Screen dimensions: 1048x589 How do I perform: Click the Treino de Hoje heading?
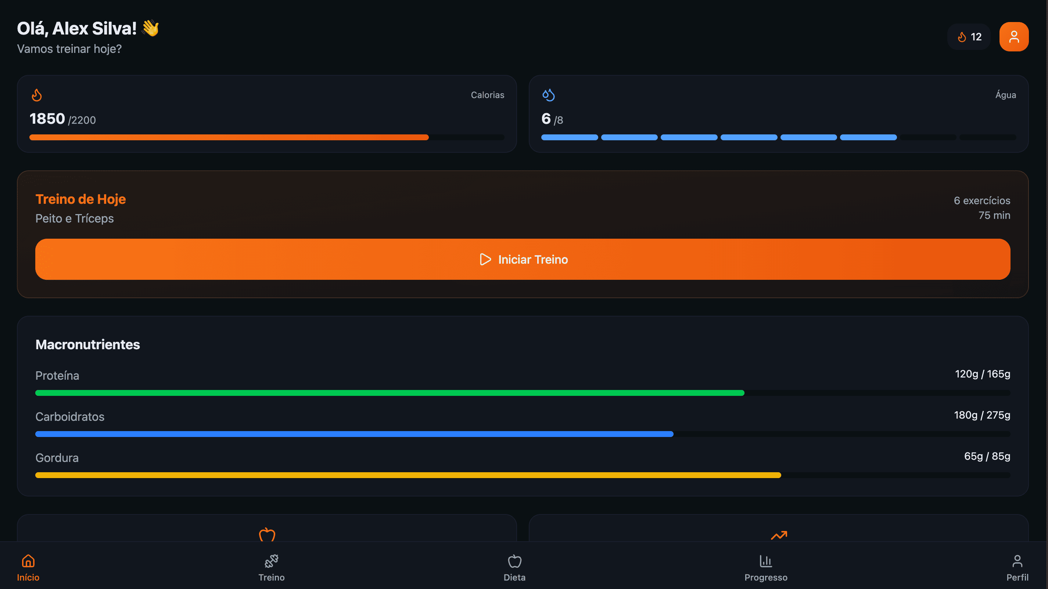(80, 199)
